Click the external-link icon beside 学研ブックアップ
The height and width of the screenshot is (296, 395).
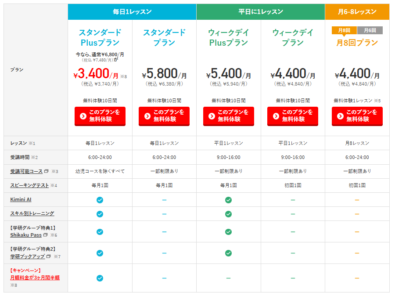click(x=49, y=256)
